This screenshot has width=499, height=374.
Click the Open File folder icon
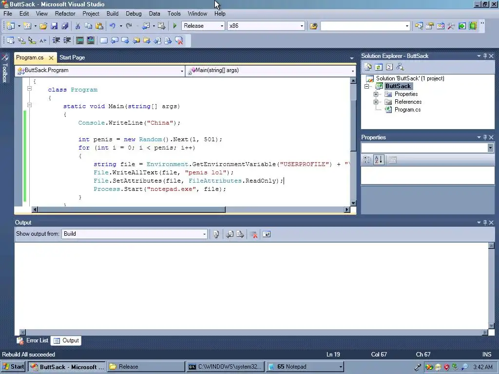[43, 26]
